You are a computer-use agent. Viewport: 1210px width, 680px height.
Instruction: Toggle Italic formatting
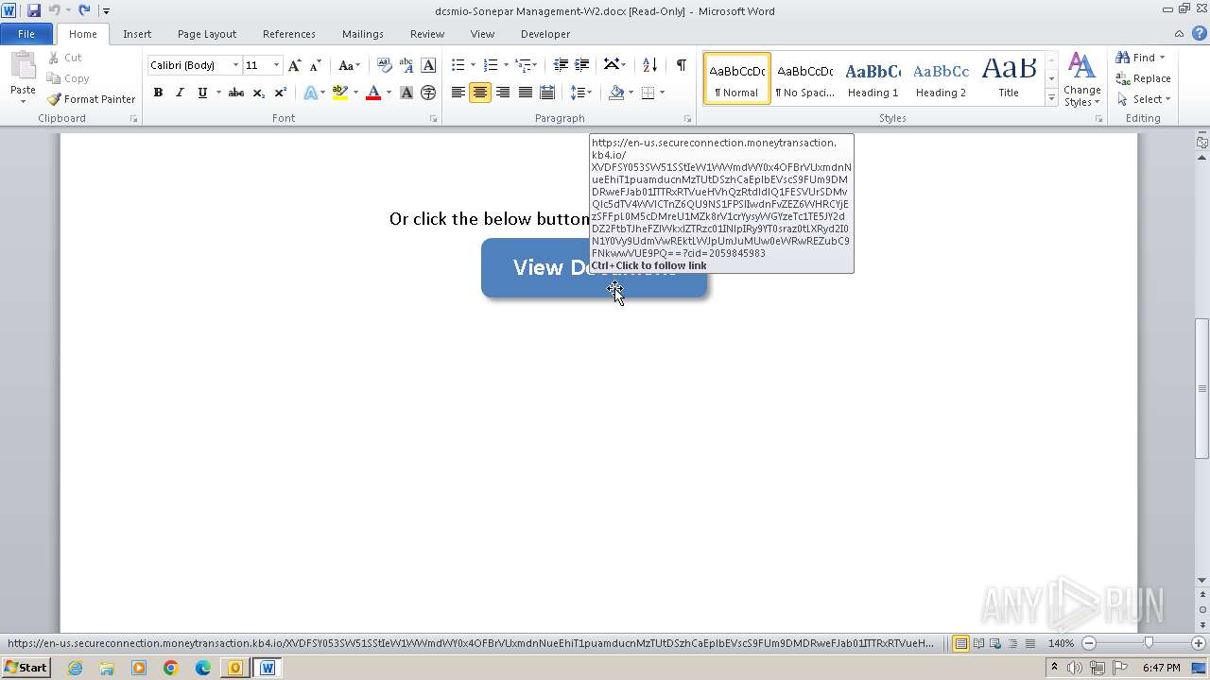180,93
